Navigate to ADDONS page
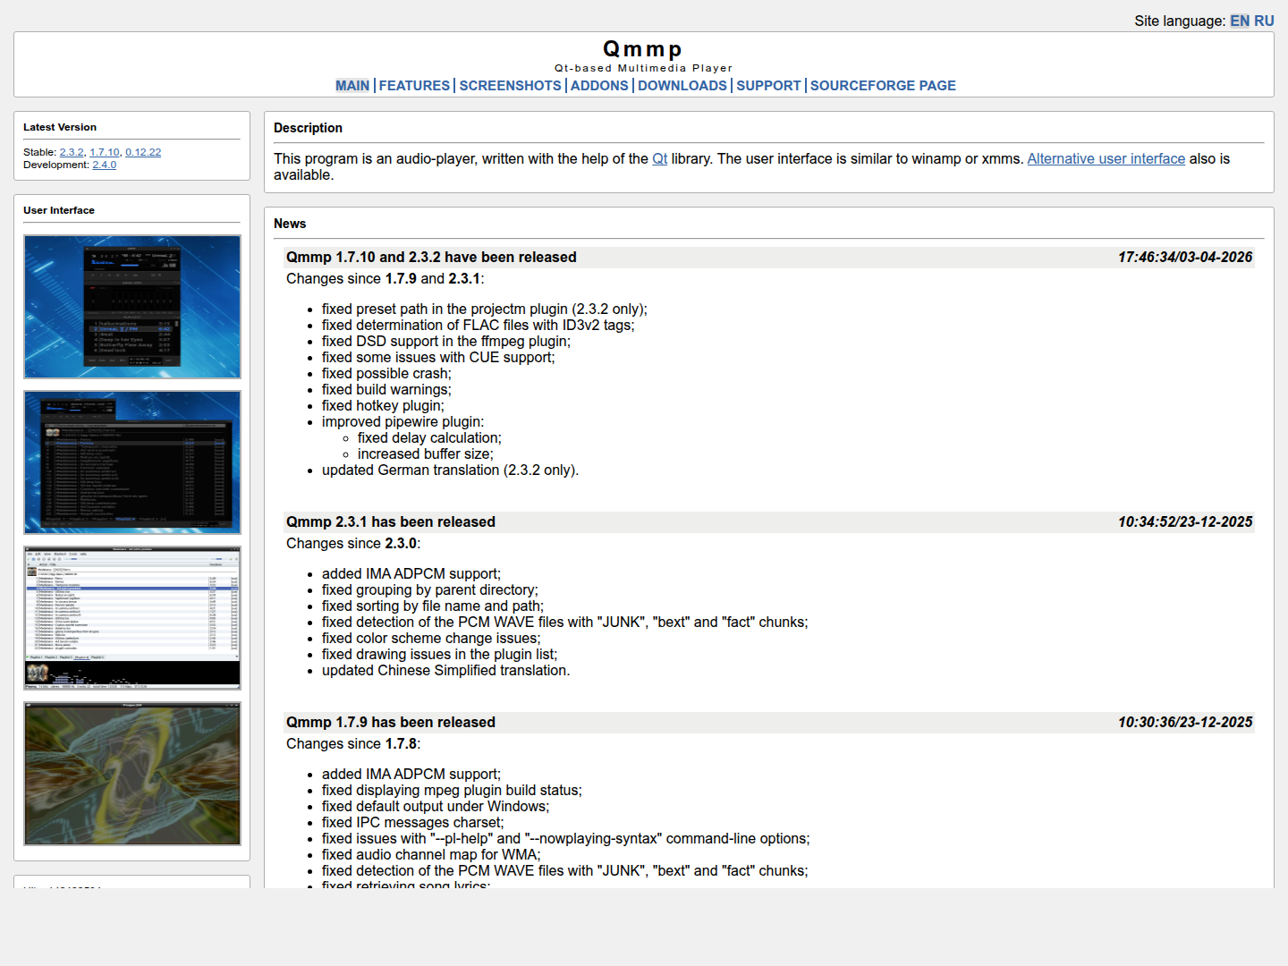This screenshot has height=966, width=1288. pos(599,86)
